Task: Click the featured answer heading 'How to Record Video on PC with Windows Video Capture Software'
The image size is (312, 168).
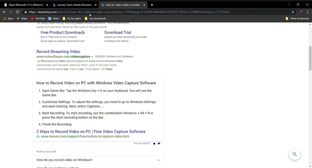Action: coord(96,83)
